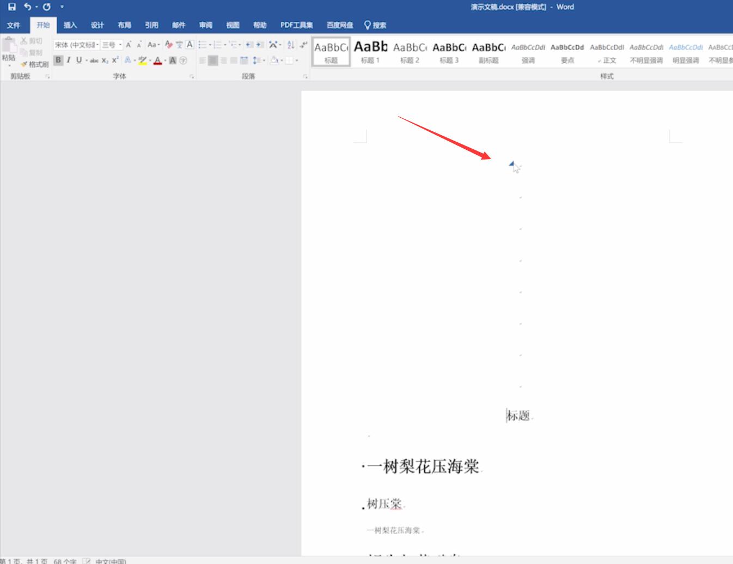Screen dimensions: 733x564
Task: Toggle strikethrough abc formatting
Action: 94,60
